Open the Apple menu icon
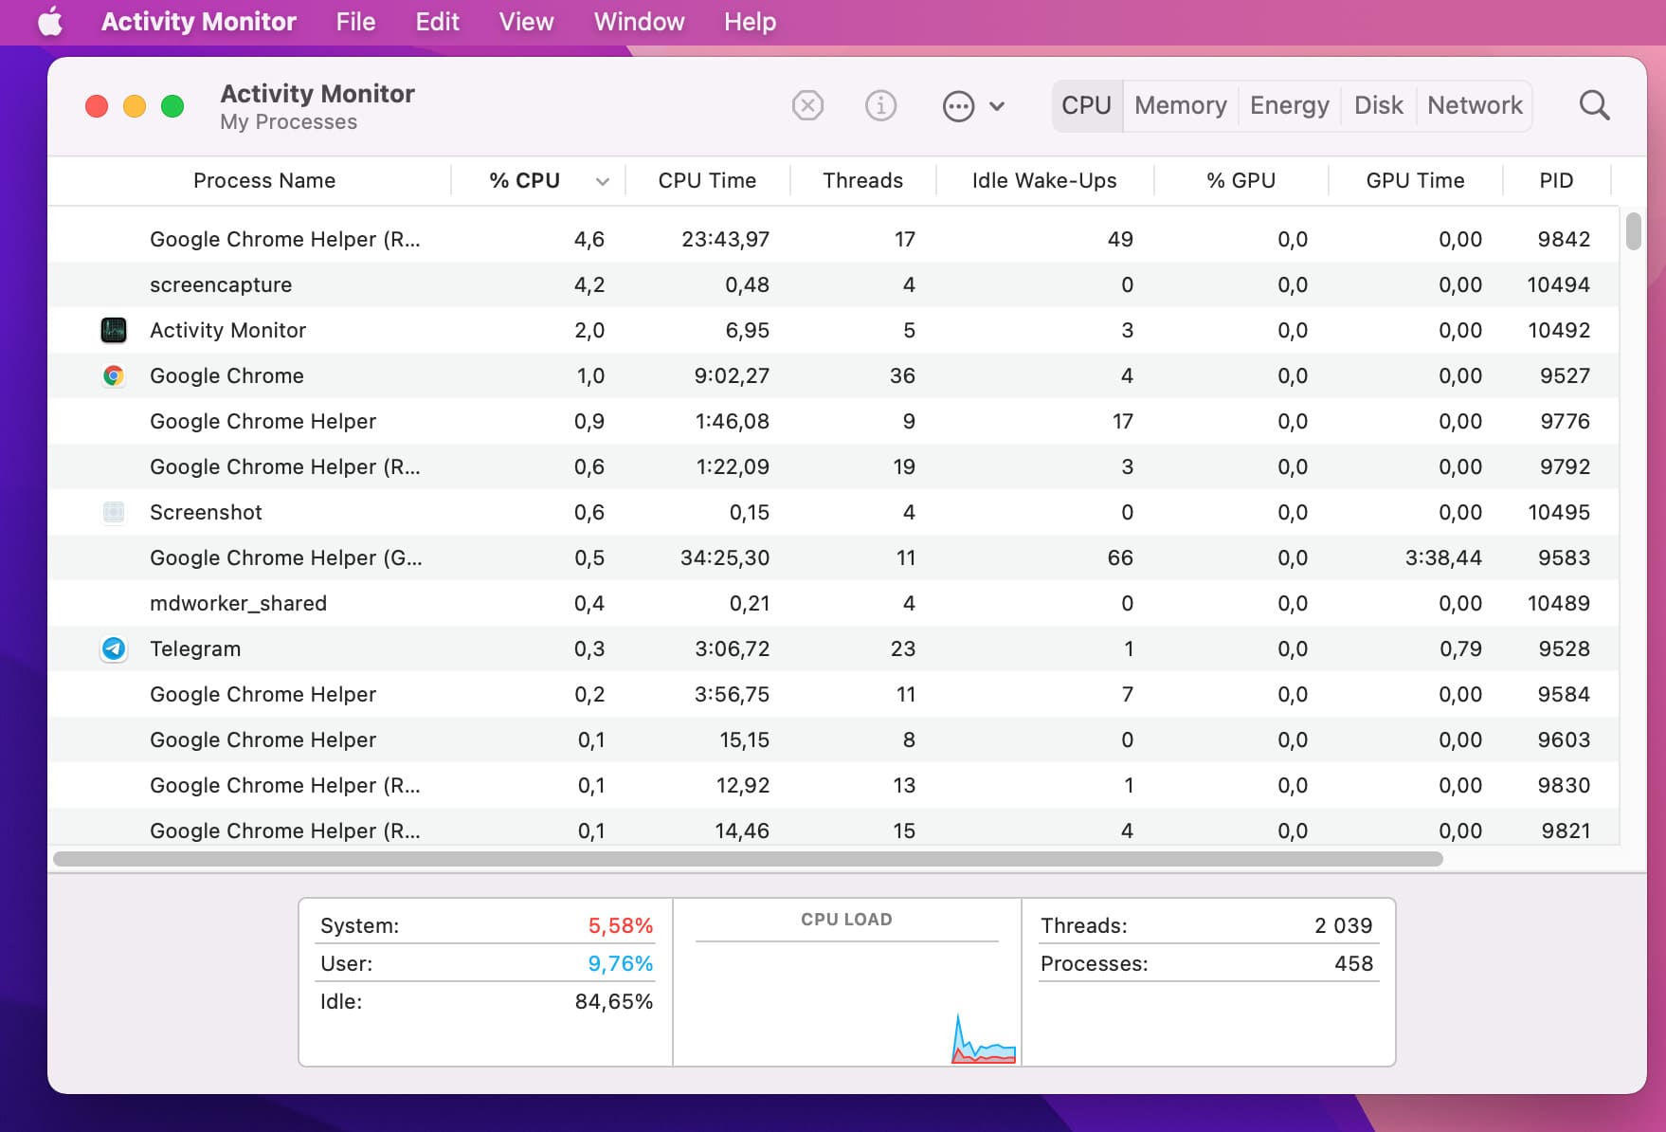This screenshot has height=1132, width=1666. pos(50,22)
